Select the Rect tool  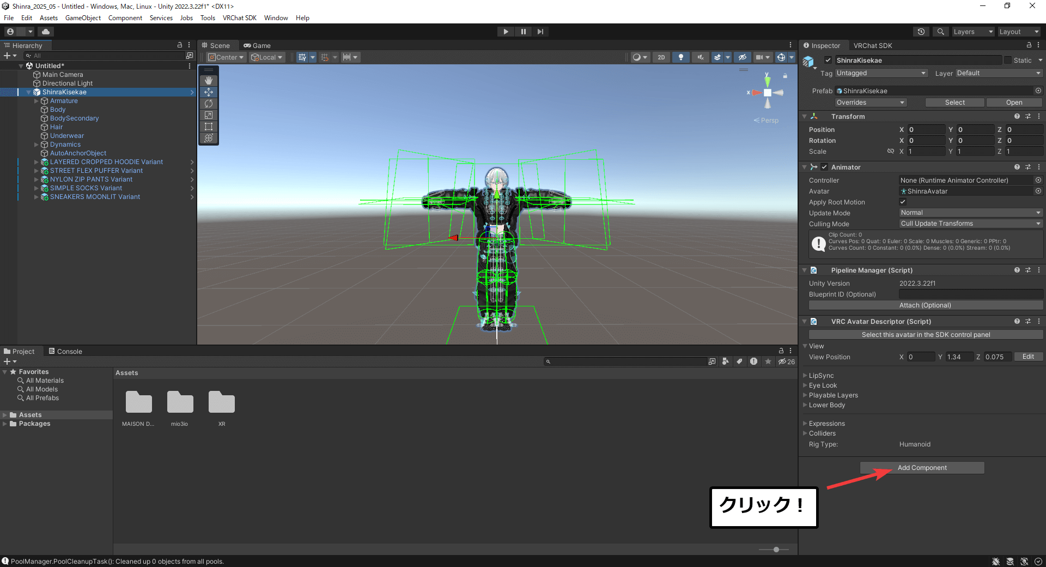pyautogui.click(x=209, y=126)
